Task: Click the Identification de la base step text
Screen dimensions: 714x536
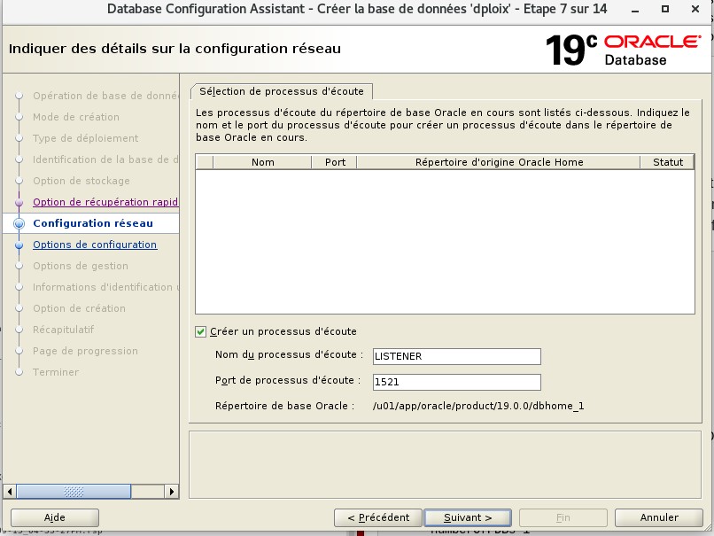Action: coord(105,159)
